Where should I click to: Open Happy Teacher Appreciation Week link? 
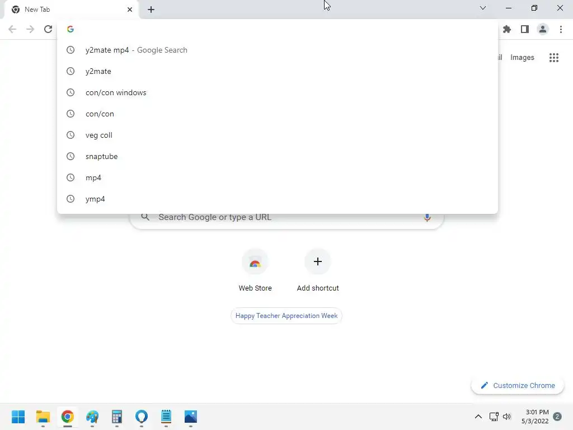(286, 316)
